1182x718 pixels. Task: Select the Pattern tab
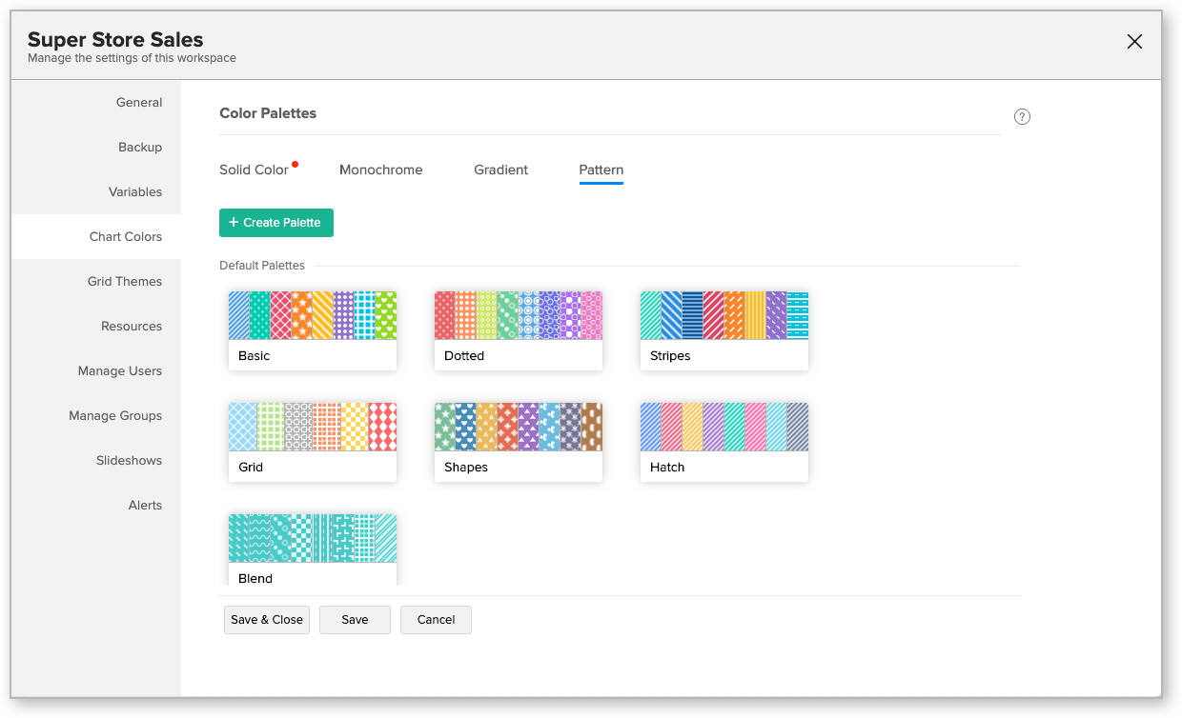tap(601, 170)
